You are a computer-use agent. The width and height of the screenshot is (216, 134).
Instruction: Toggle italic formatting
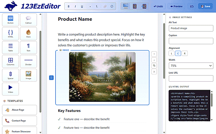coord(75,6)
